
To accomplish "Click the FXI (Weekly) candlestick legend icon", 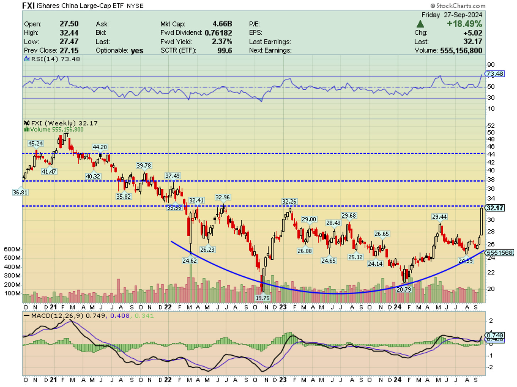I will point(27,123).
